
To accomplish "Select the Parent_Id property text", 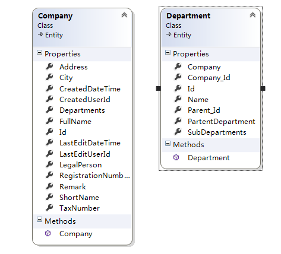I will (x=204, y=110).
